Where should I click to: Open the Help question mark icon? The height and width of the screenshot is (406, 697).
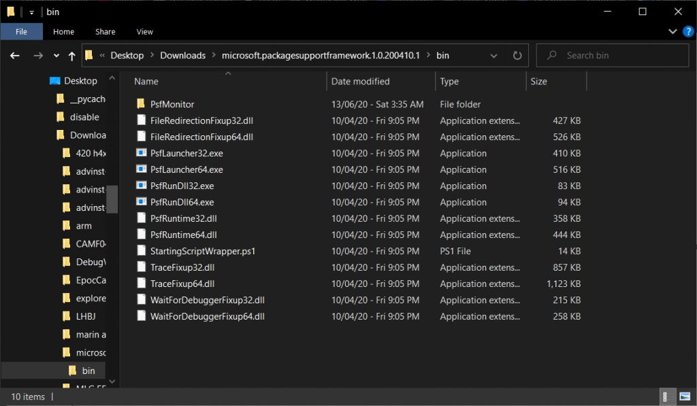click(688, 31)
